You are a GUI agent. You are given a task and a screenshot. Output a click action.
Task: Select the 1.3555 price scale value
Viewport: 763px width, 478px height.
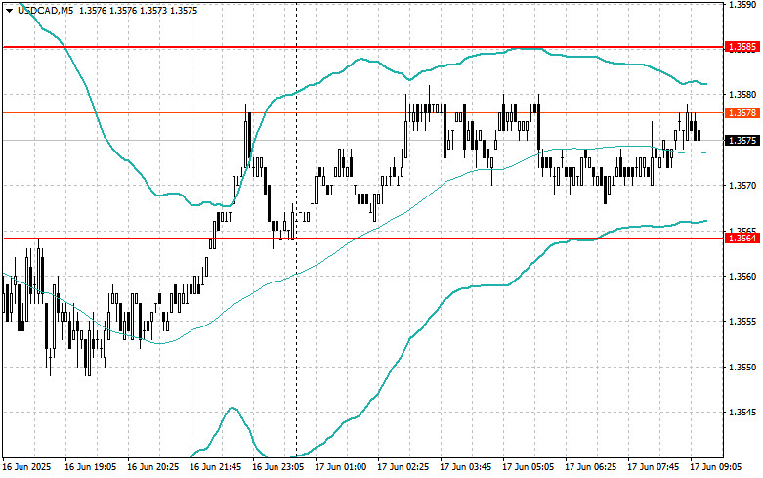(742, 322)
